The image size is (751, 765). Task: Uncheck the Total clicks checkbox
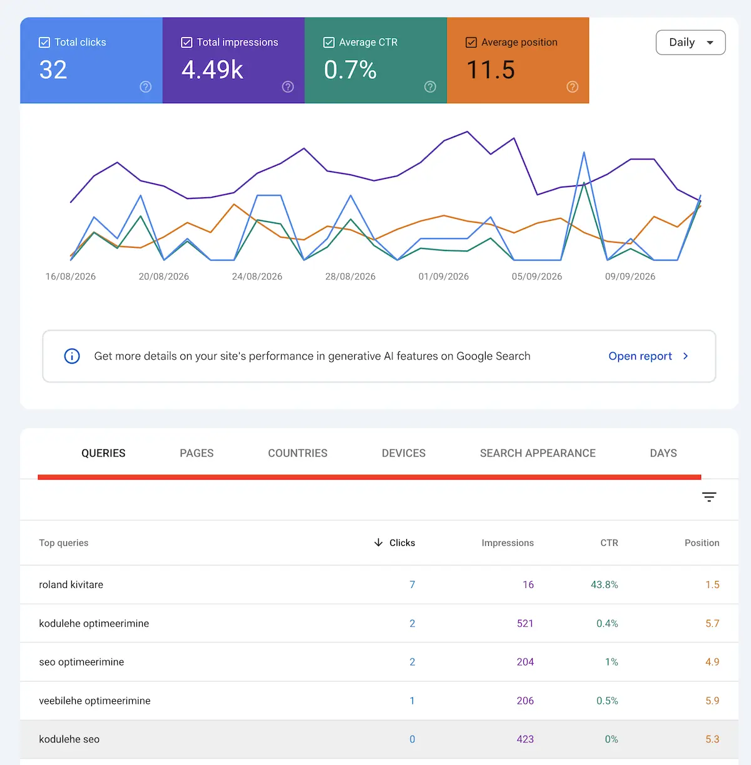pos(44,43)
